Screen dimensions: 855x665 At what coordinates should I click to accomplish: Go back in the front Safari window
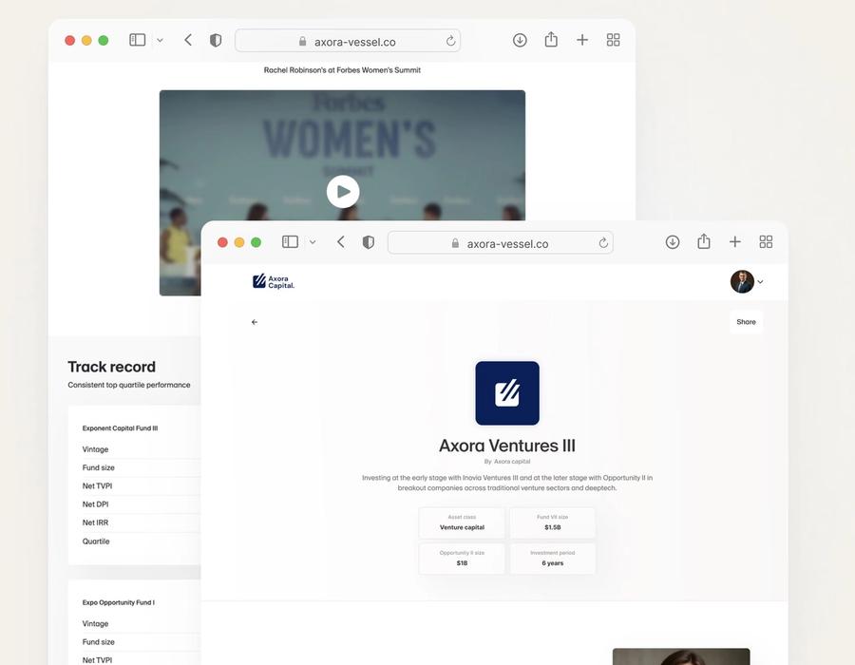tap(341, 241)
